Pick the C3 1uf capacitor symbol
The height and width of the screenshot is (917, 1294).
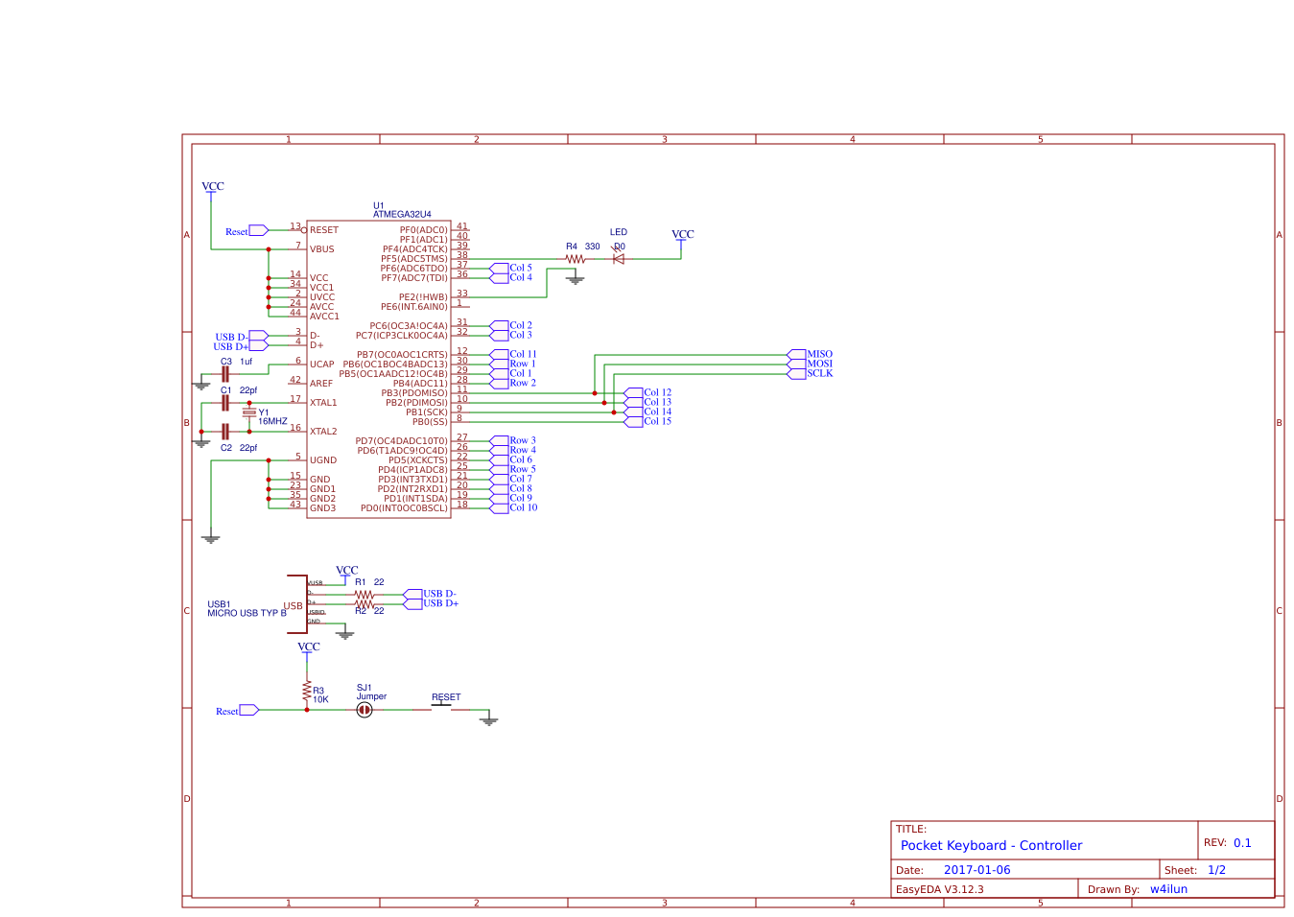(x=225, y=374)
